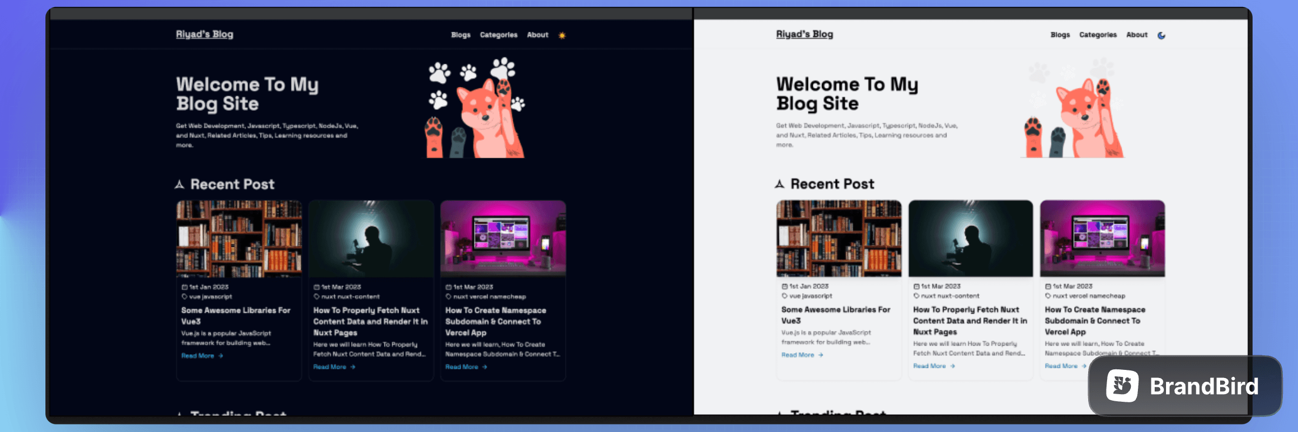Screen dimensions: 1298x432
Task: Select About in the dark theme navbar
Action: 537,35
